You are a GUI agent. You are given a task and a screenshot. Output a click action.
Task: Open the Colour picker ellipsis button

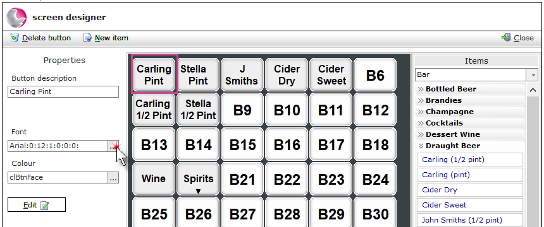[x=113, y=178]
